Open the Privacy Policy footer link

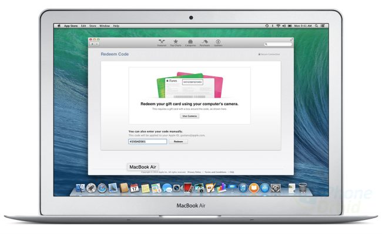(194, 172)
